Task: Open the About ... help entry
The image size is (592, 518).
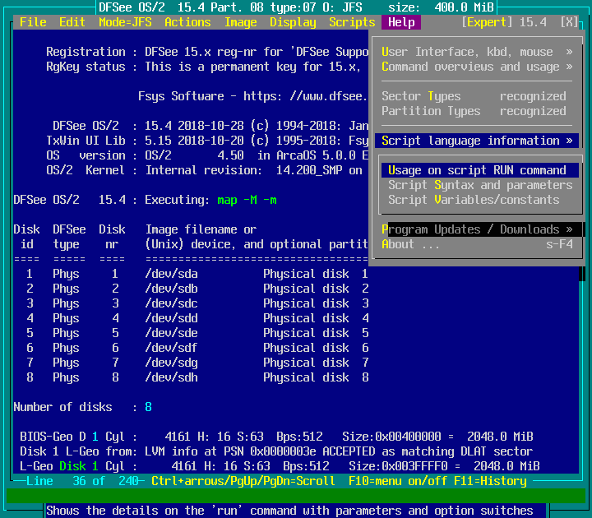Action: click(477, 244)
